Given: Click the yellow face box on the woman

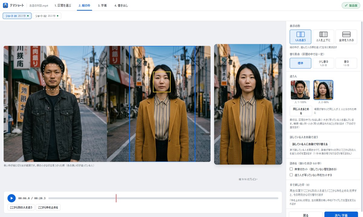Looking at the screenshot, I should (x=162, y=82).
